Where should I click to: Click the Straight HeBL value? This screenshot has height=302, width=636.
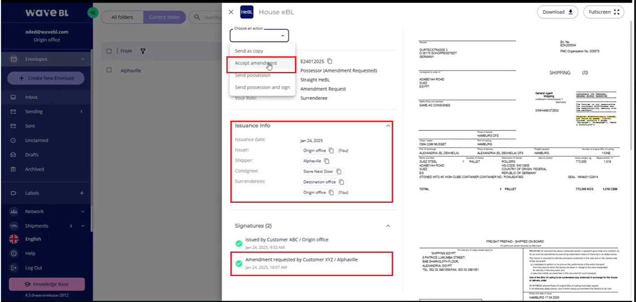[x=315, y=80]
